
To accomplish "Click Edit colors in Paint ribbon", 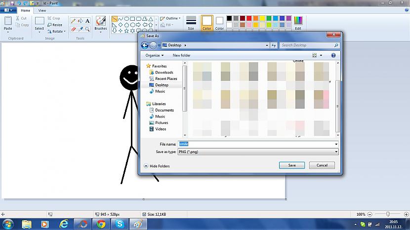I will [x=298, y=23].
